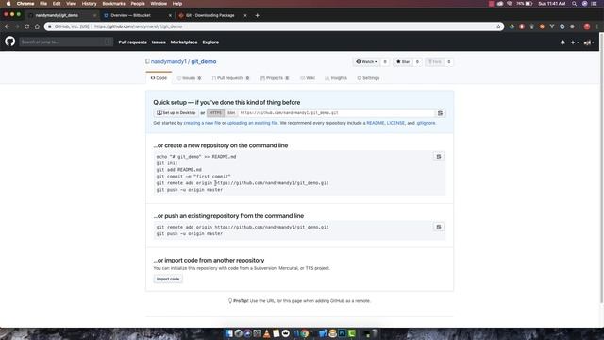The width and height of the screenshot is (604, 340).
Task: Select the SSH protocol toggle
Action: point(231,113)
